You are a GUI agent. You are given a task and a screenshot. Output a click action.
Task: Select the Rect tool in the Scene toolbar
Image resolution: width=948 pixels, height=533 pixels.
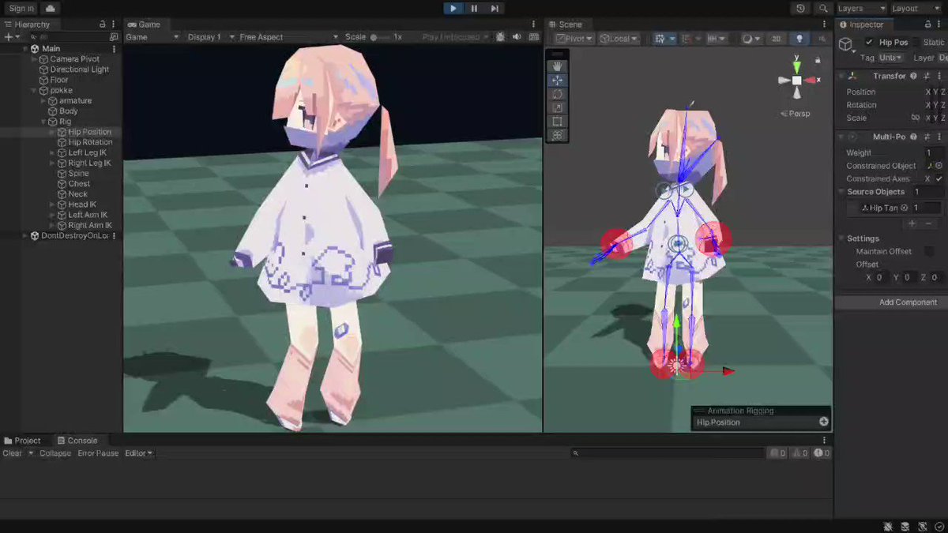[557, 122]
